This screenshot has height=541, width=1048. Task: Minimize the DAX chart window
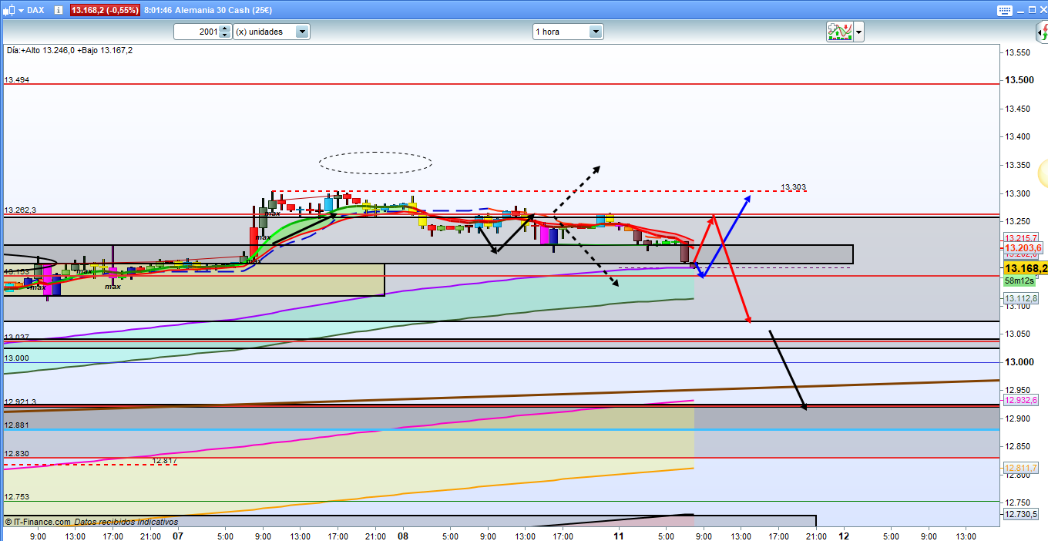pyautogui.click(x=1019, y=10)
